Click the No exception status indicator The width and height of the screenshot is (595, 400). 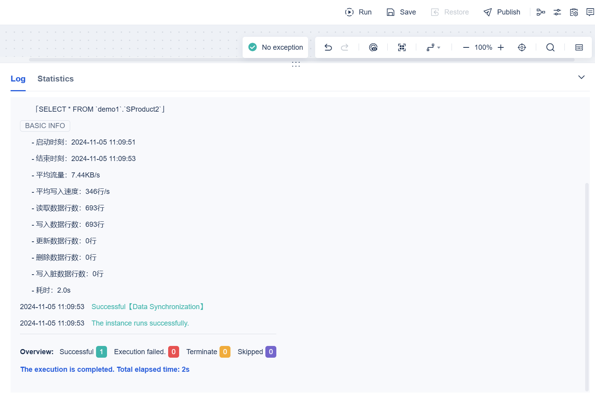(276, 47)
